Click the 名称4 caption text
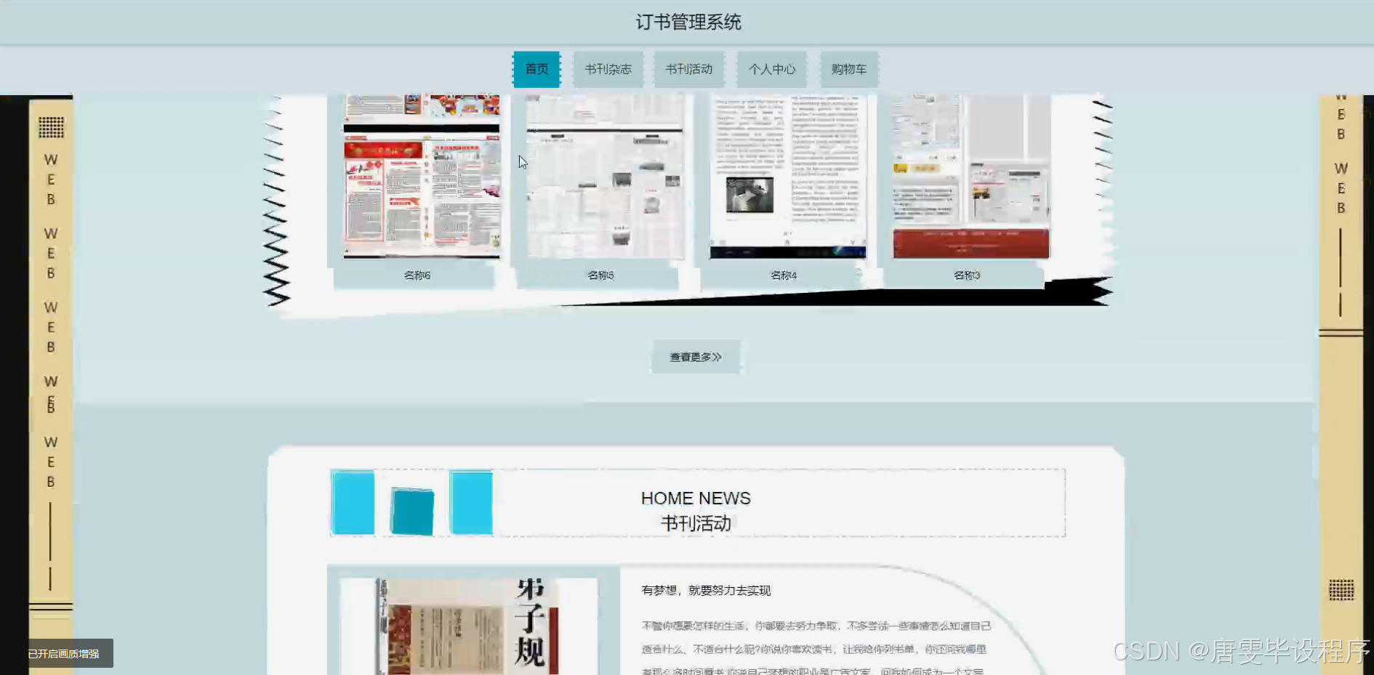Image resolution: width=1374 pixels, height=675 pixels. click(784, 275)
